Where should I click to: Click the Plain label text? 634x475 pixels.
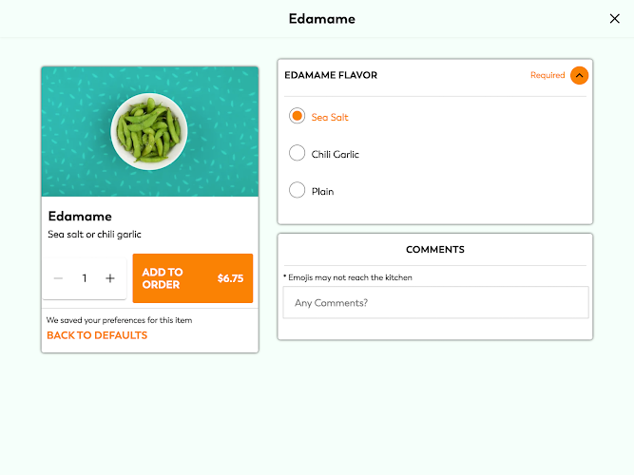[322, 192]
